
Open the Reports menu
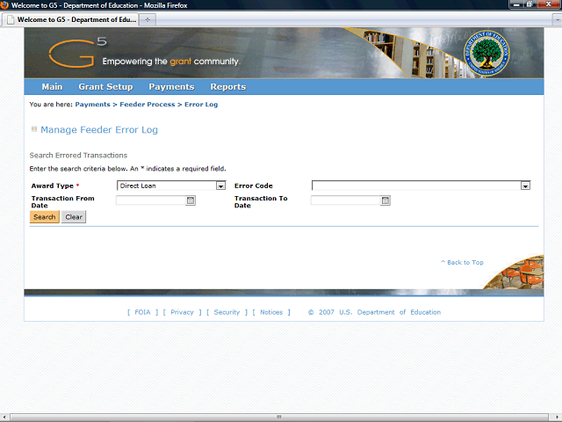coord(228,87)
